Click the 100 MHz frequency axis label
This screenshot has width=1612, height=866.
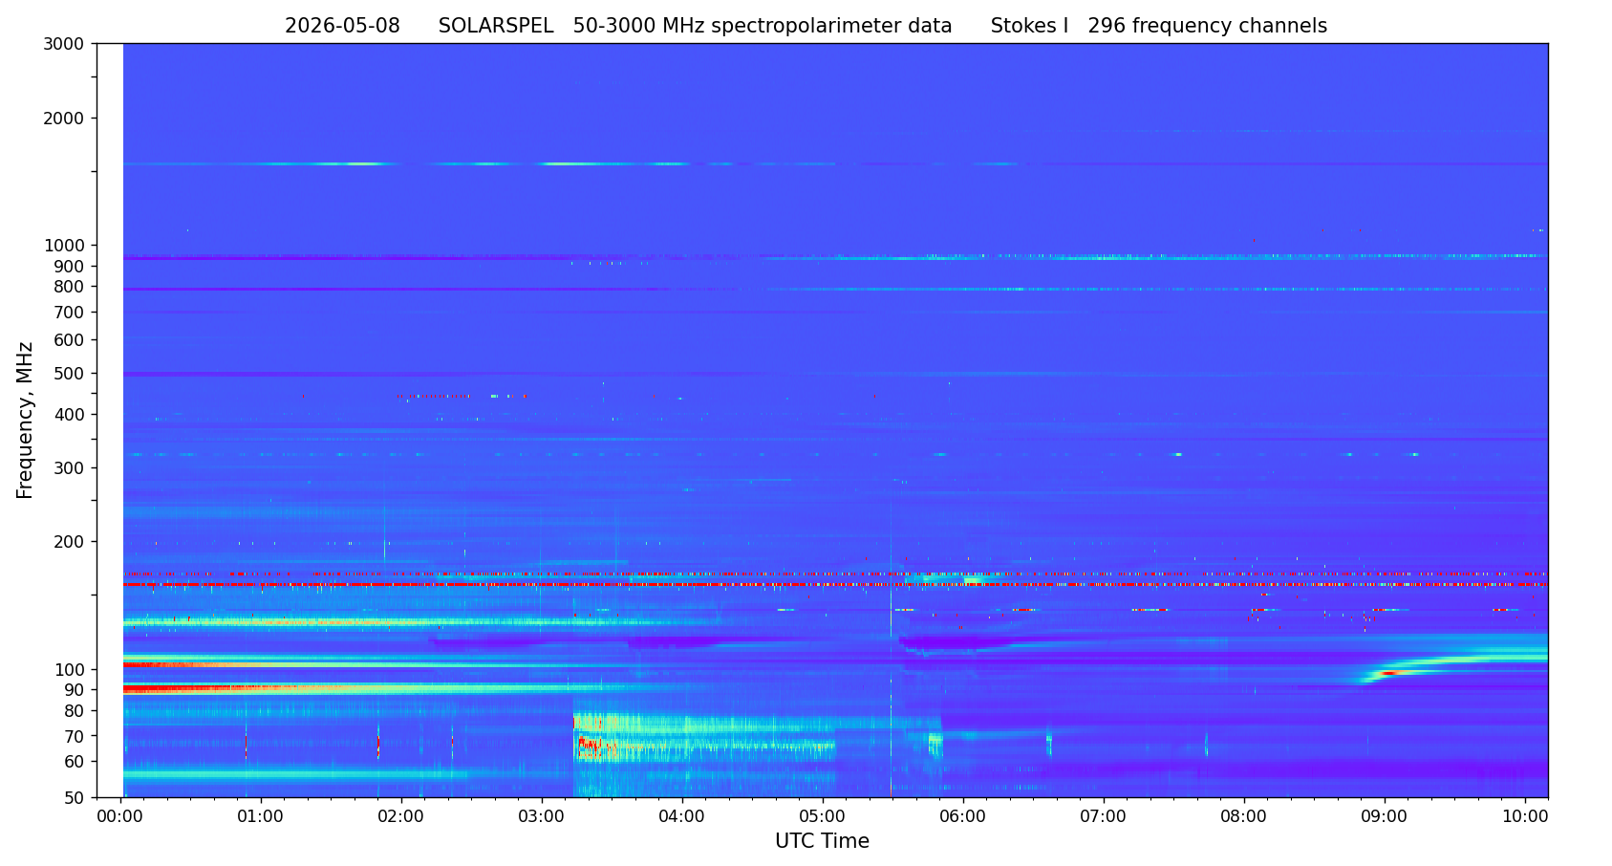coord(71,669)
